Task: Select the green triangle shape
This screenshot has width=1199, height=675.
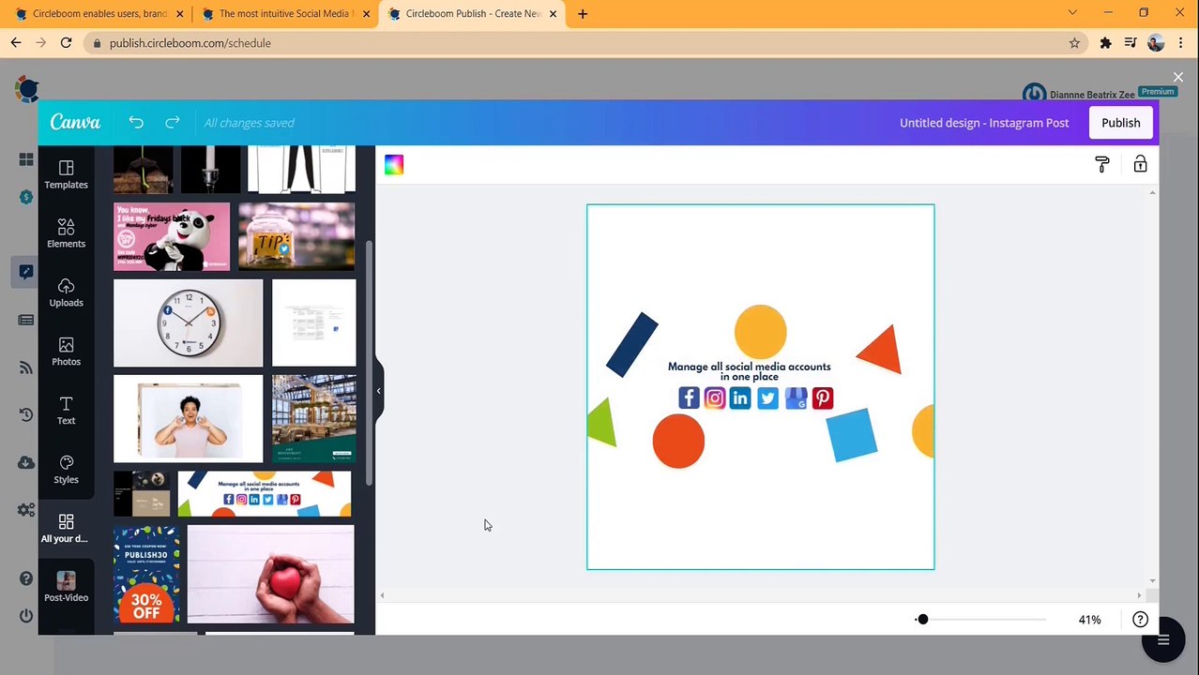Action: (x=602, y=423)
